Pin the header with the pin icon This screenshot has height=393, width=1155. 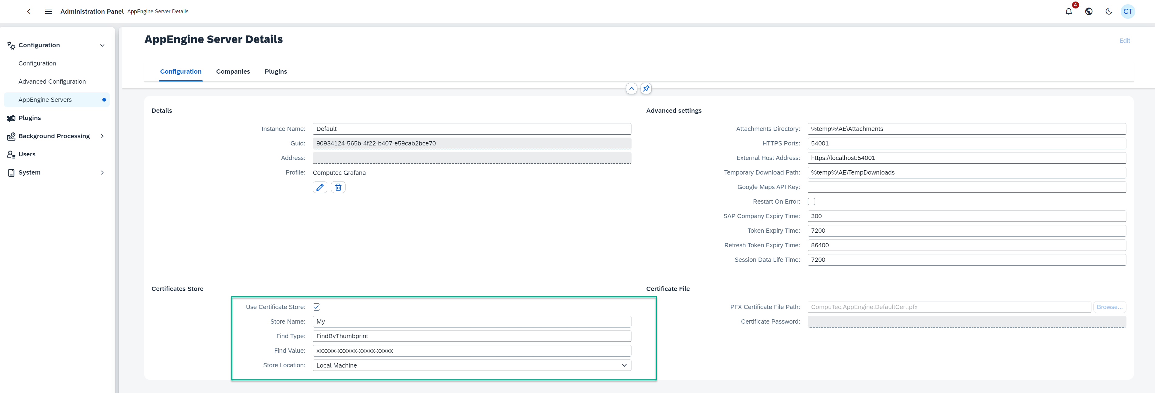coord(646,88)
